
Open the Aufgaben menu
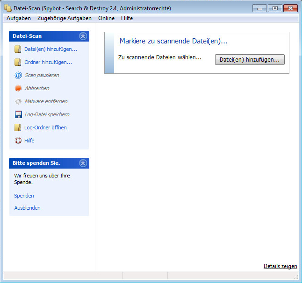tap(19, 18)
